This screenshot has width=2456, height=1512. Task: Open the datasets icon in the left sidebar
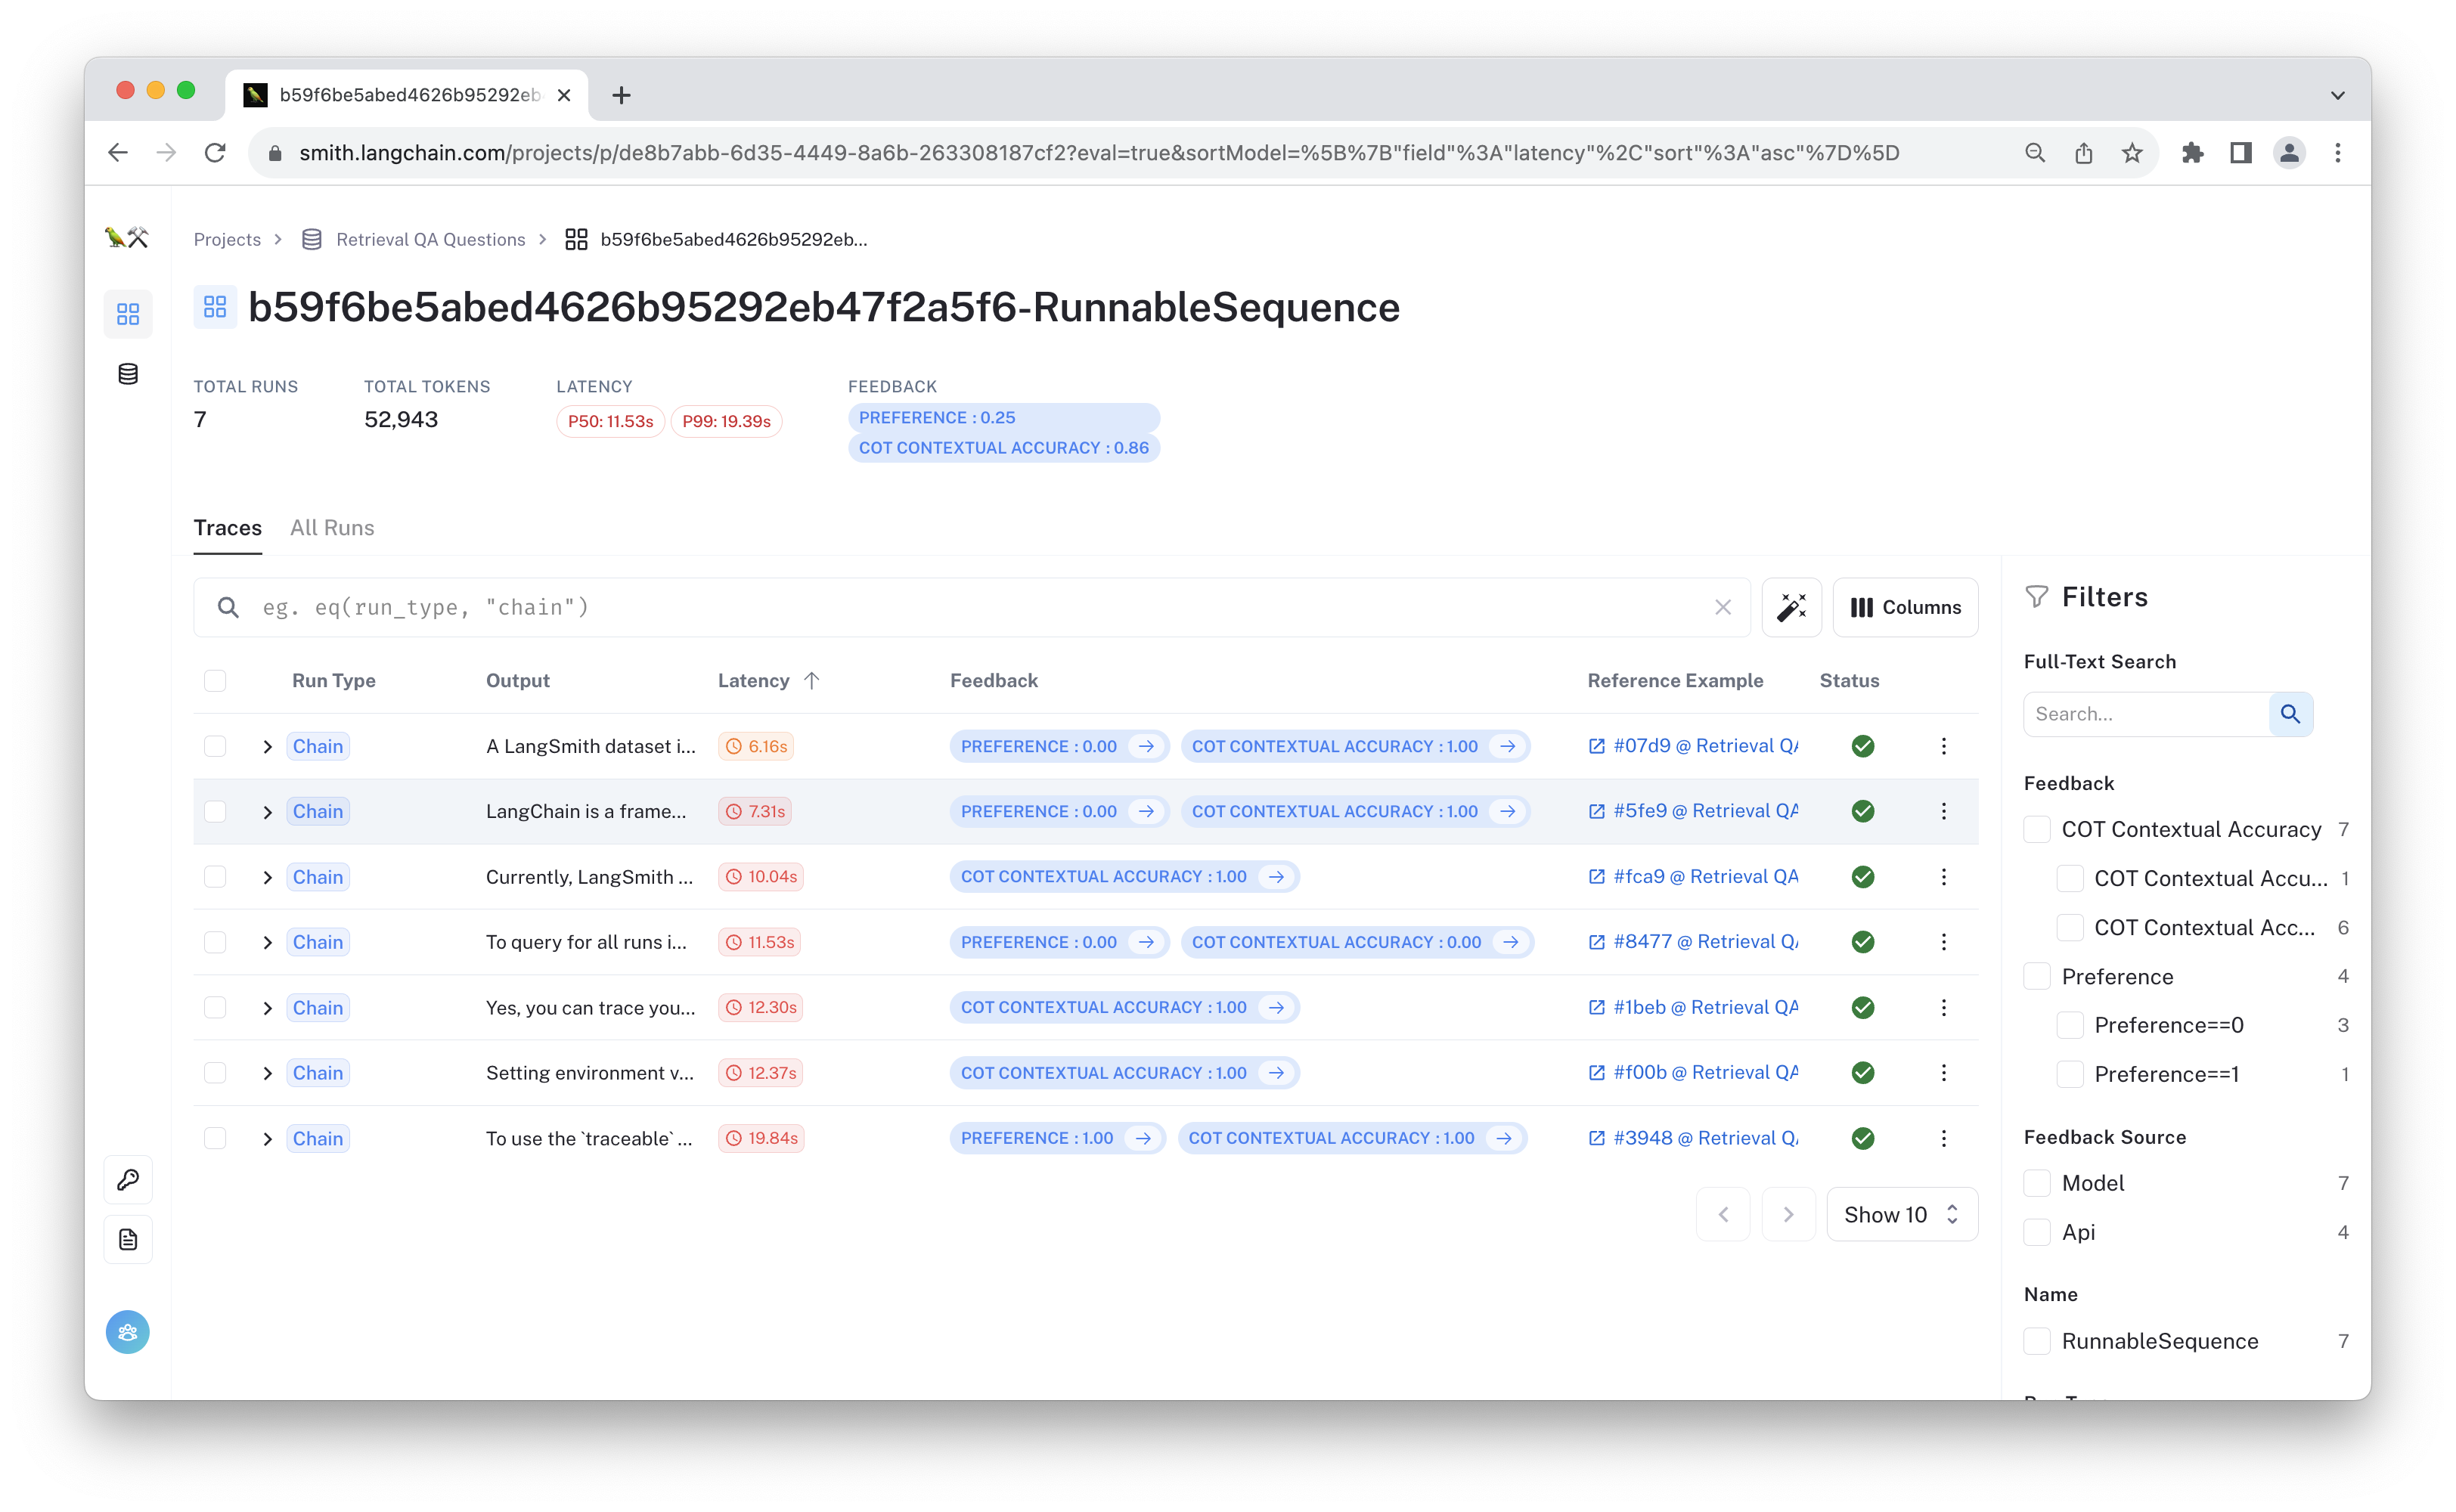click(128, 374)
